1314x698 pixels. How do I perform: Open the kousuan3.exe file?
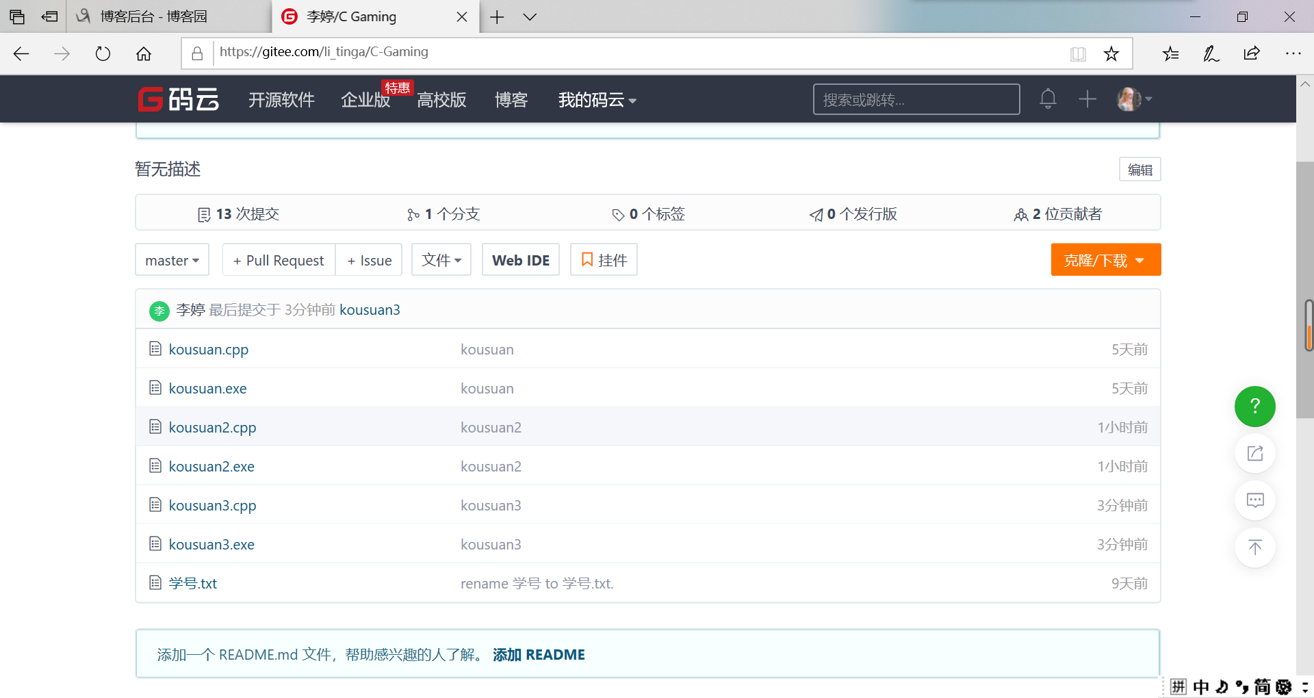(211, 545)
